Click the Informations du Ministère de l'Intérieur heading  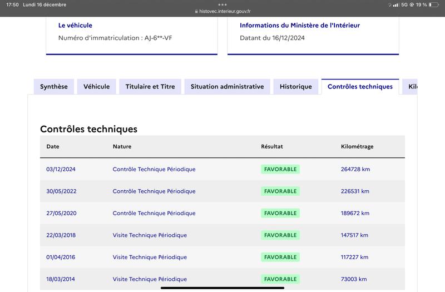(x=300, y=25)
